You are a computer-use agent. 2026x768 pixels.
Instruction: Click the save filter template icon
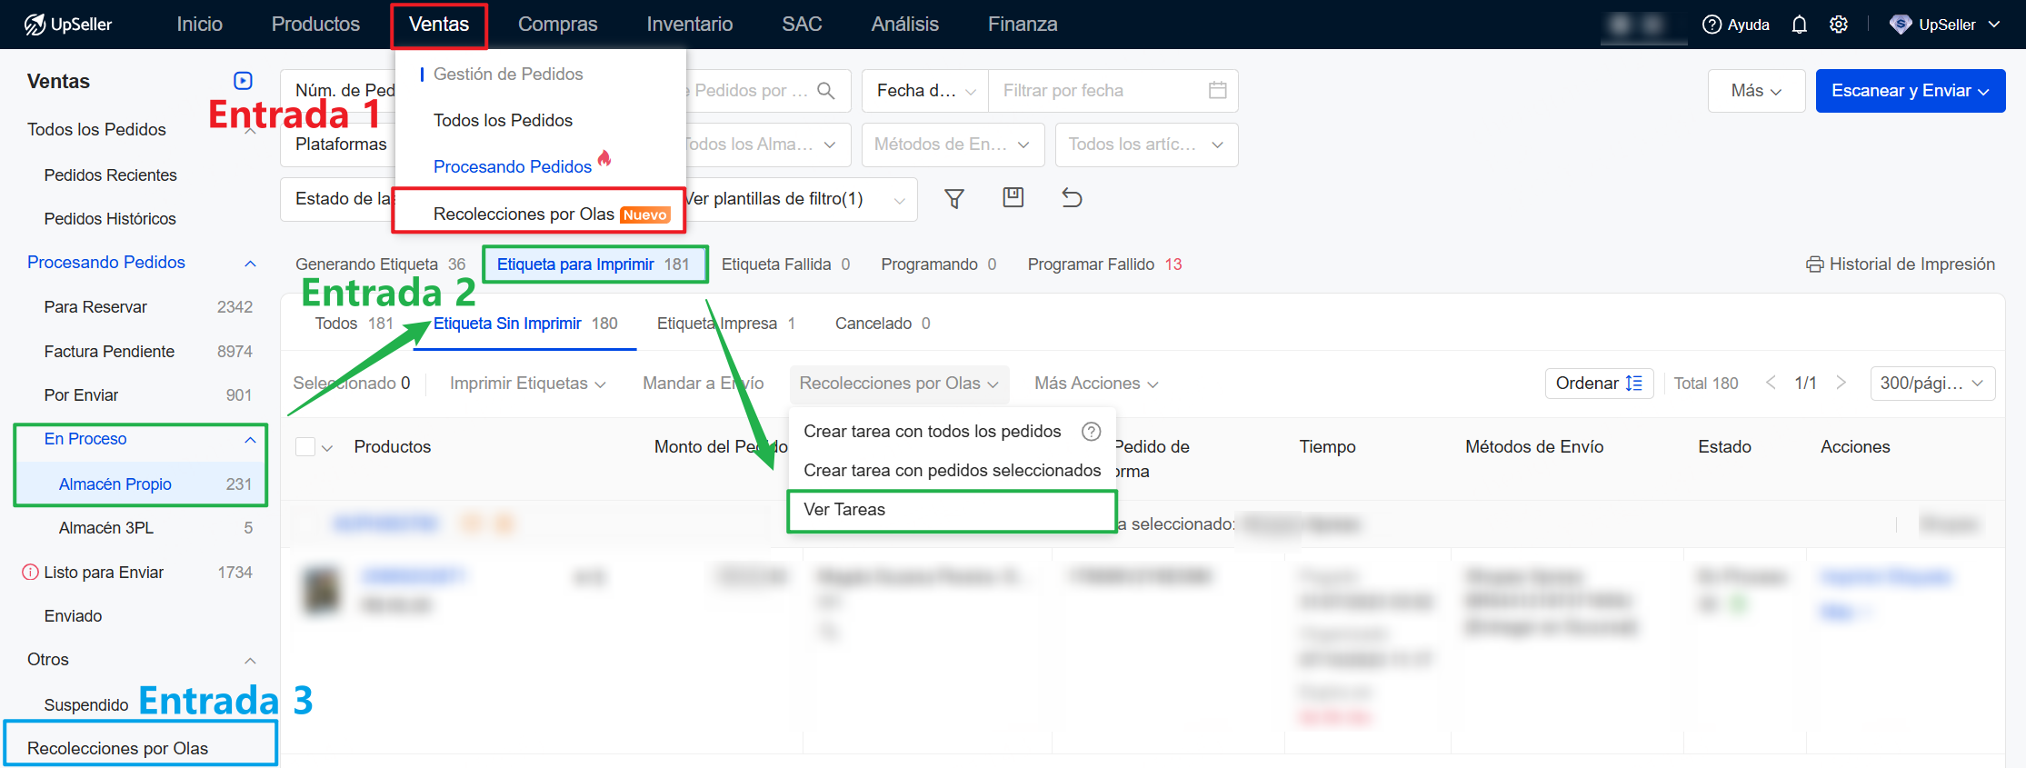pos(1013,197)
